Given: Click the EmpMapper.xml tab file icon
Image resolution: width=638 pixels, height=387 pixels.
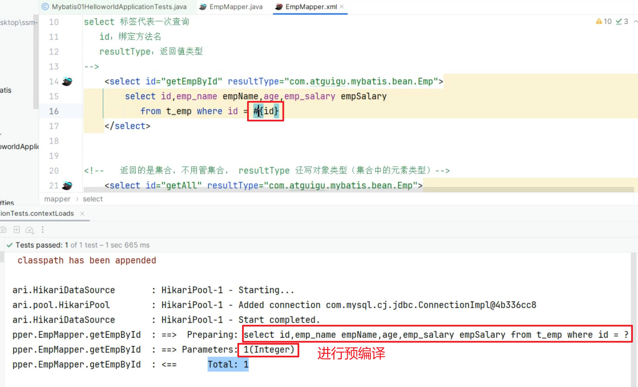Looking at the screenshot, I should coord(278,6).
